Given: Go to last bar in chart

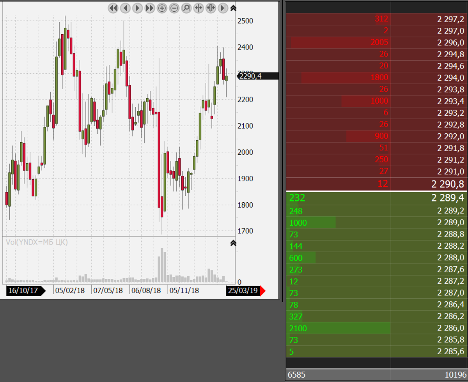Looking at the screenshot, I should [x=223, y=8].
